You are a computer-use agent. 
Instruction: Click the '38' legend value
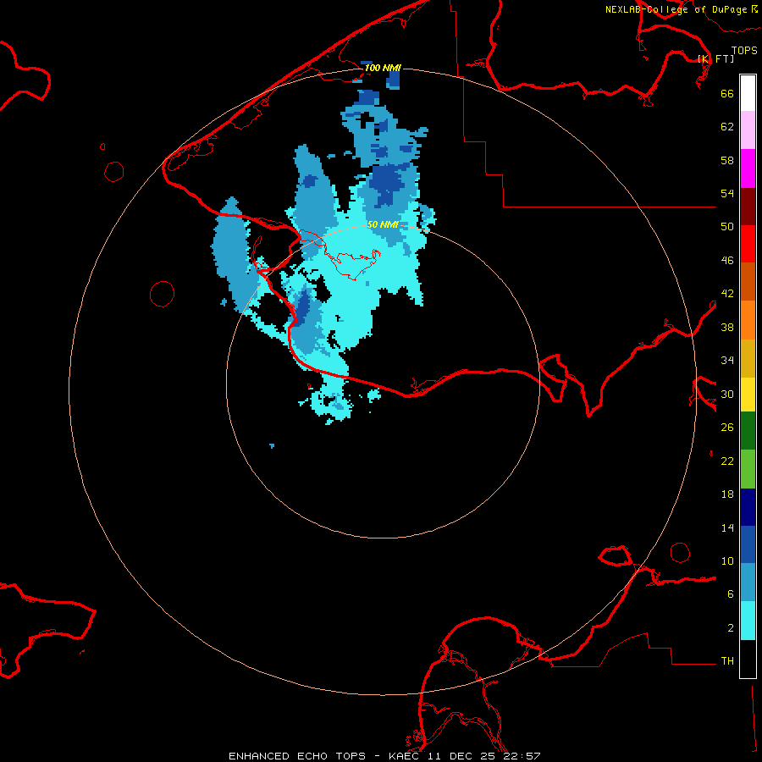tap(727, 327)
